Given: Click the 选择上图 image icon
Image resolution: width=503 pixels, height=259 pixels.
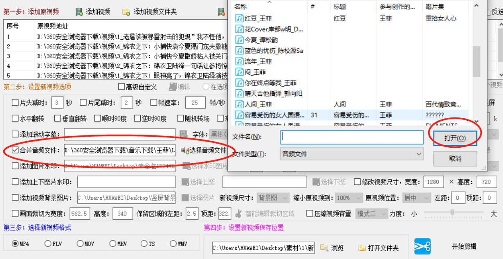Looking at the screenshot, I should point(185,182).
